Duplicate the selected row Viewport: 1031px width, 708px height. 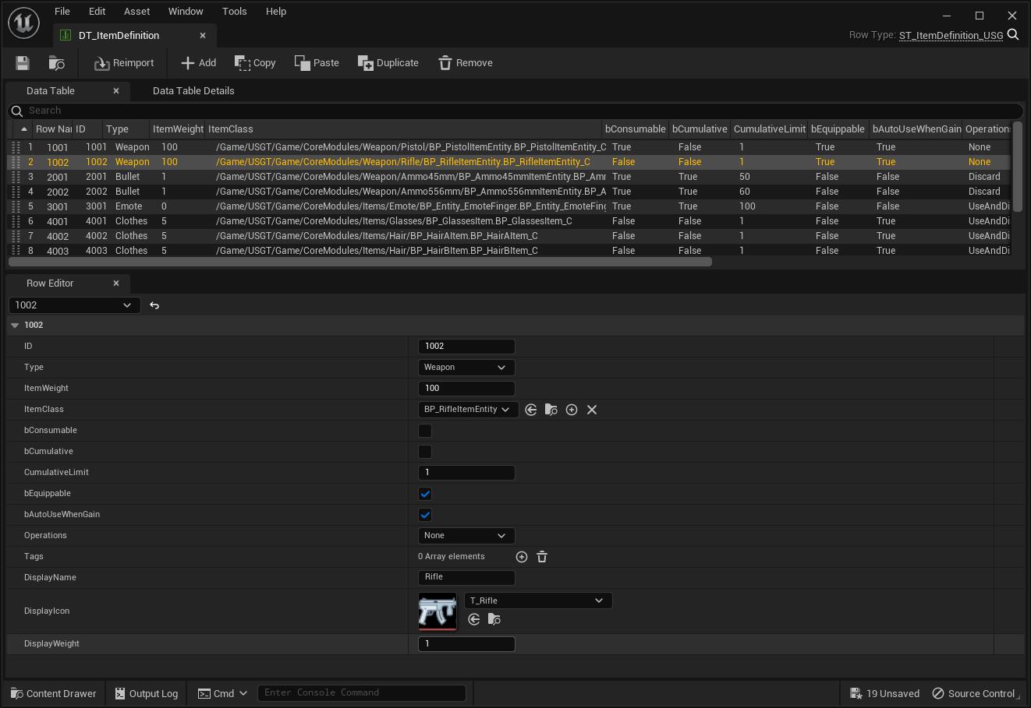[388, 63]
